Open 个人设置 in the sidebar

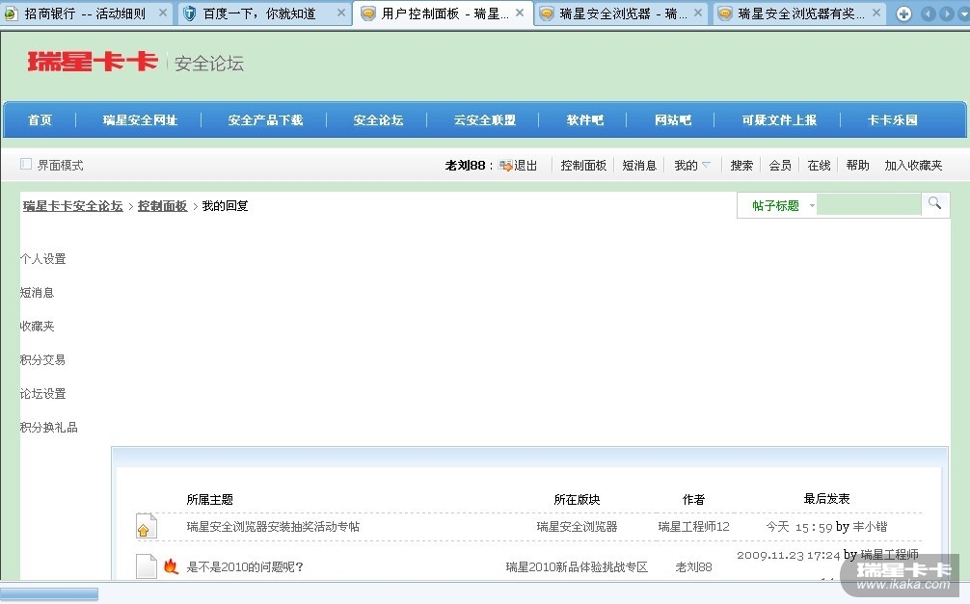click(42, 258)
